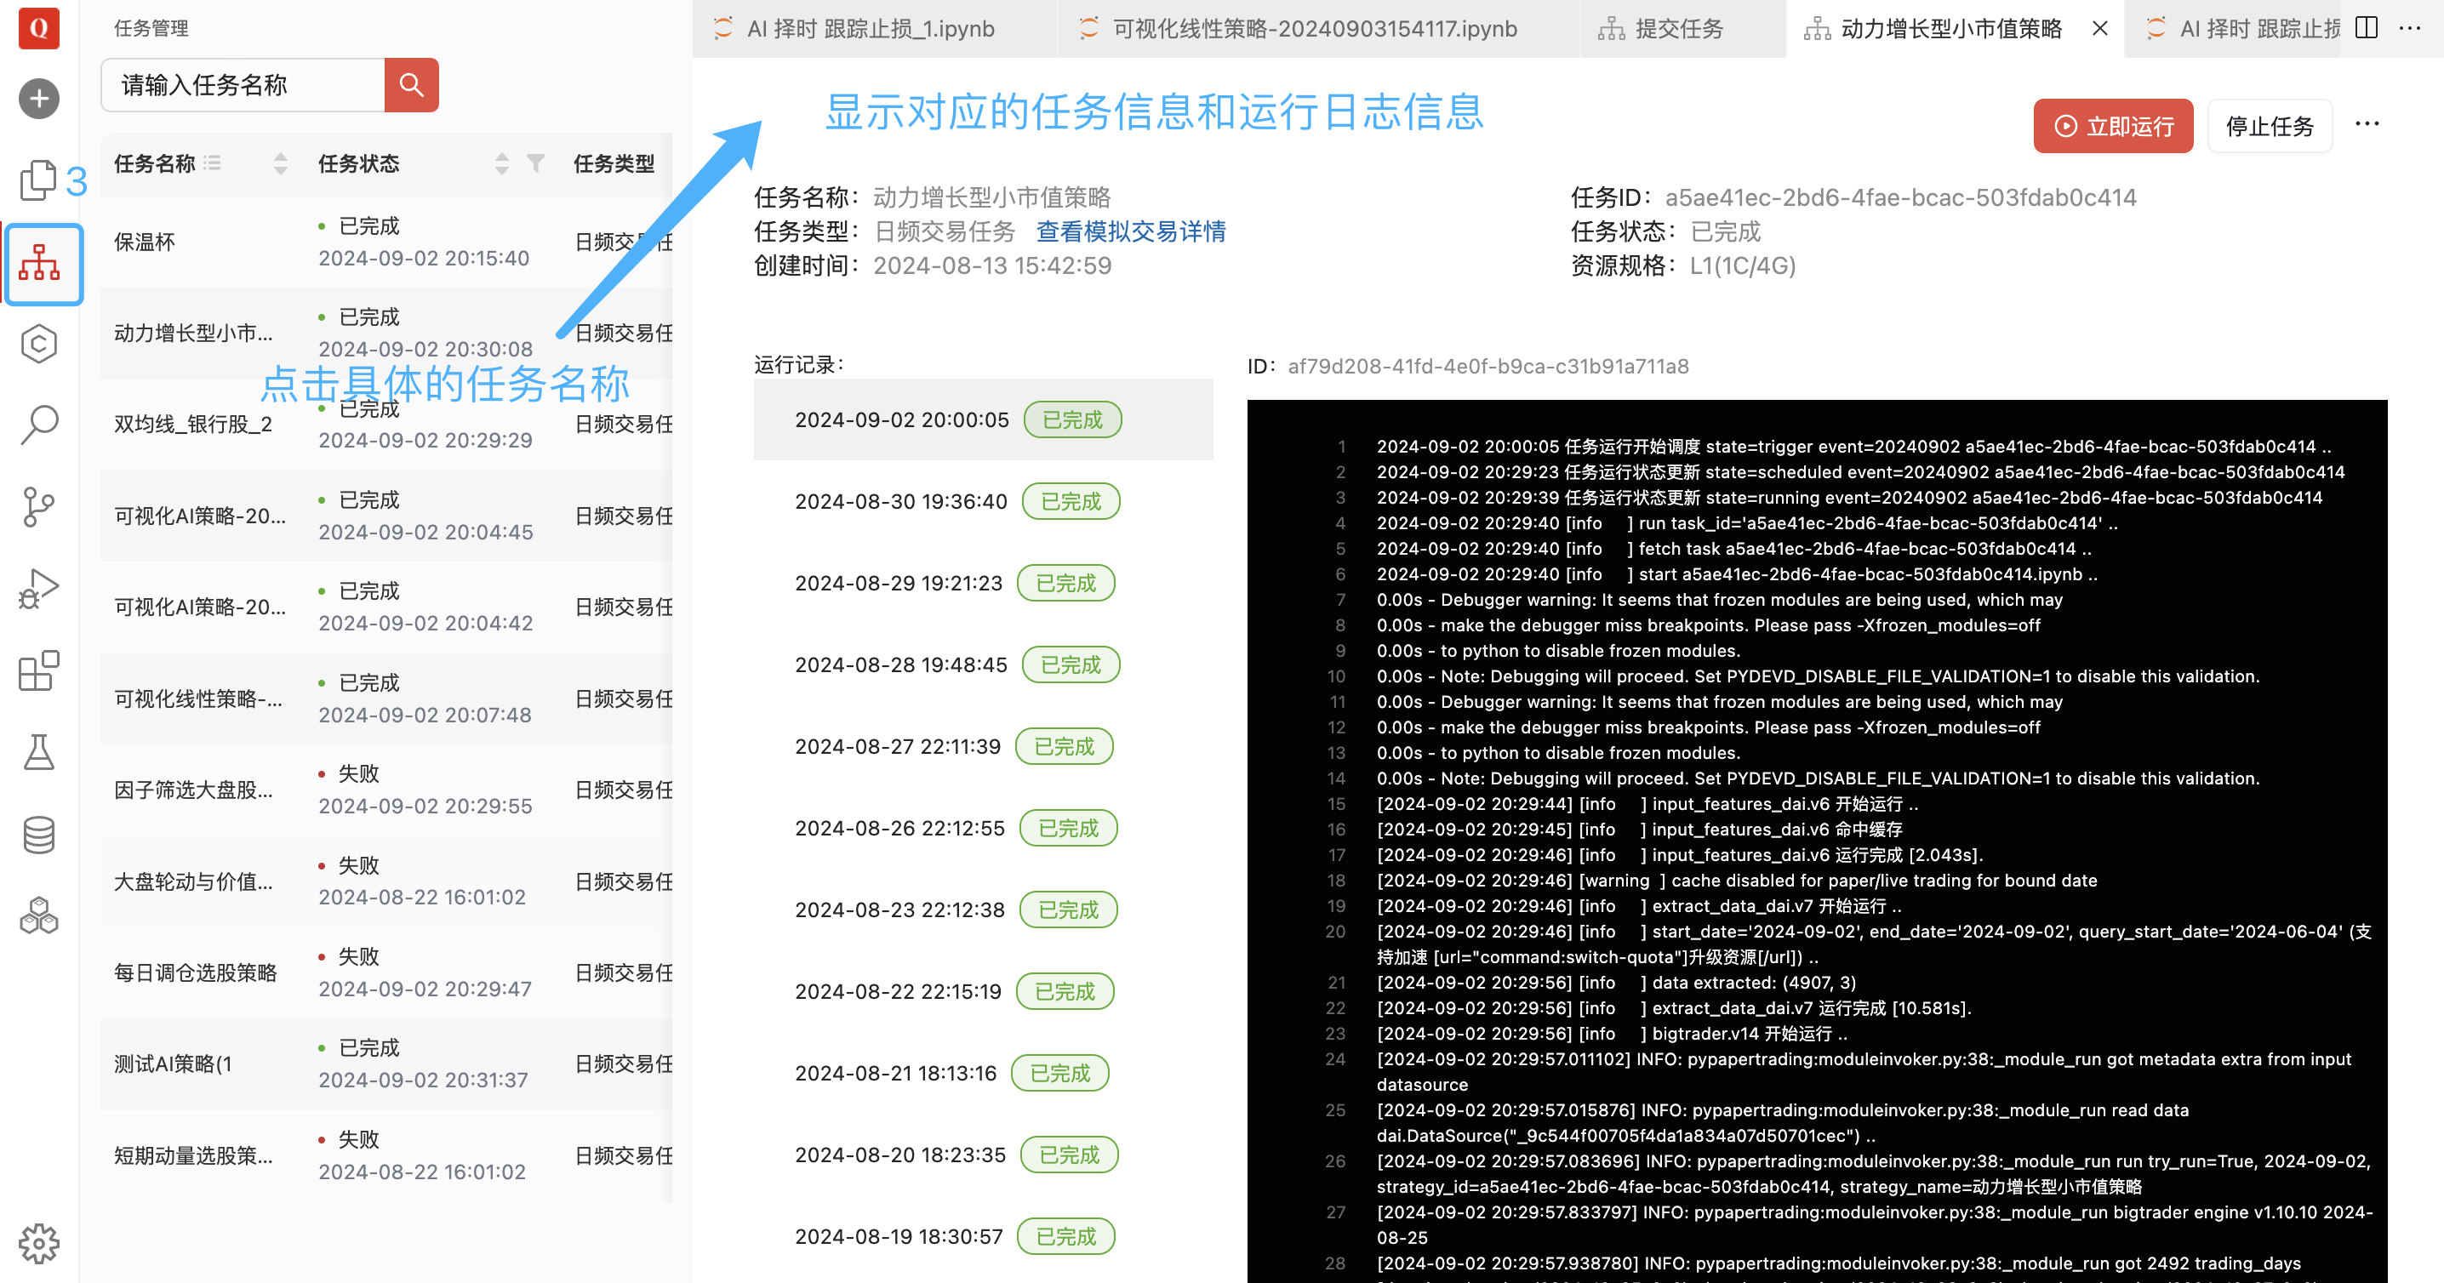Screen dimensions: 2444x1283
Task: Sort by task name column arrows
Action: [280, 163]
